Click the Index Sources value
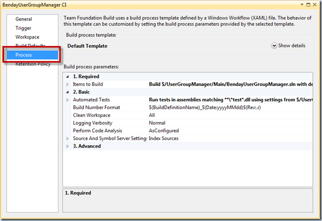This screenshot has height=221, width=322. (163, 139)
